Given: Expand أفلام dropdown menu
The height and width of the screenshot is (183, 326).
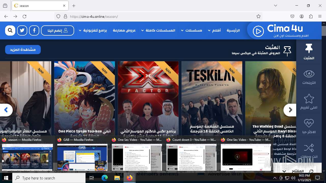Looking at the screenshot, I should pos(214,30).
